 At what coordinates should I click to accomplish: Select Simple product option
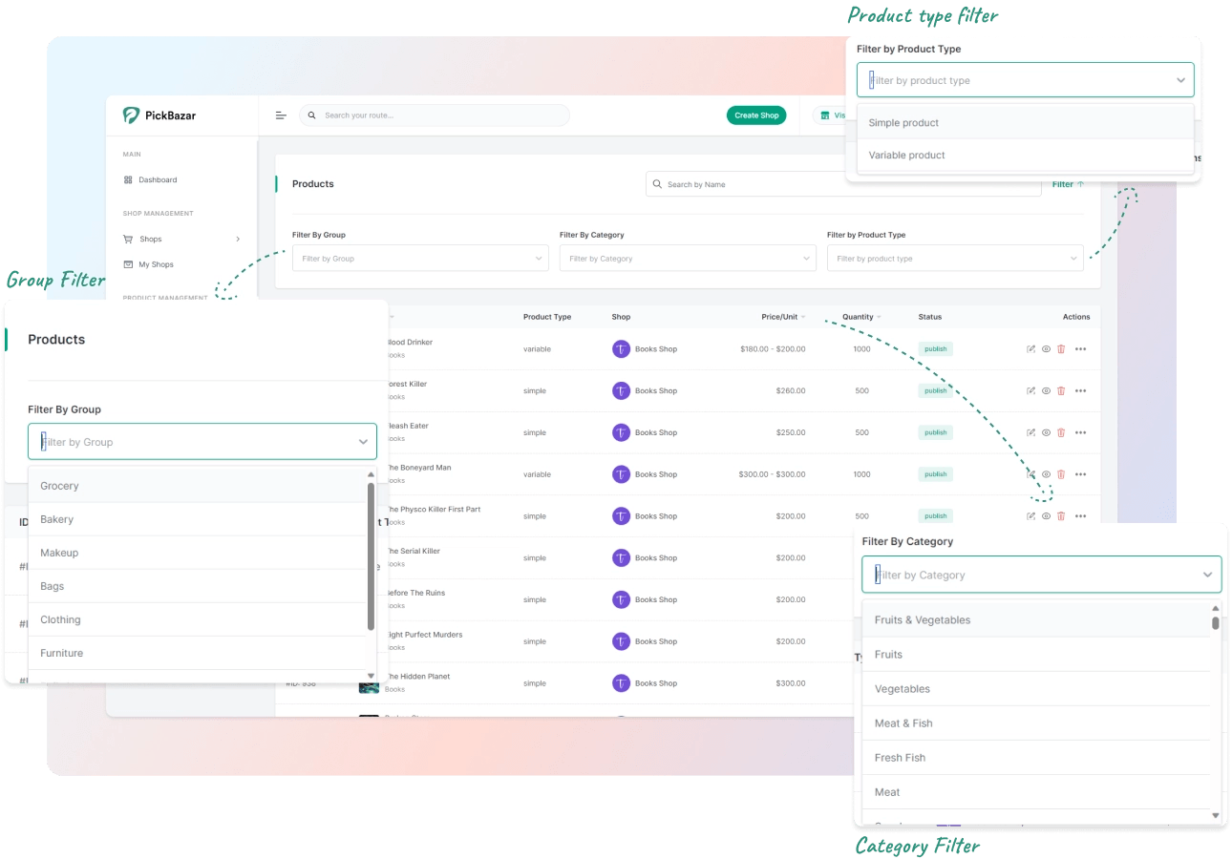coord(903,123)
